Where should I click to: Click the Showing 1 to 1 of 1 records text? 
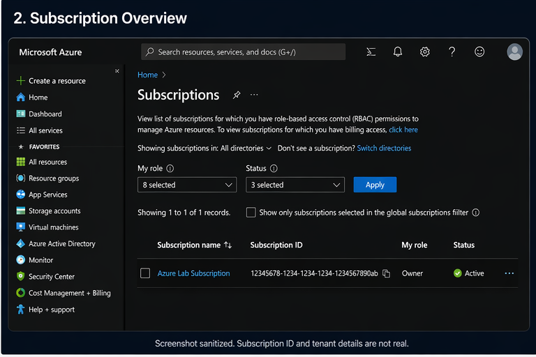click(x=184, y=213)
